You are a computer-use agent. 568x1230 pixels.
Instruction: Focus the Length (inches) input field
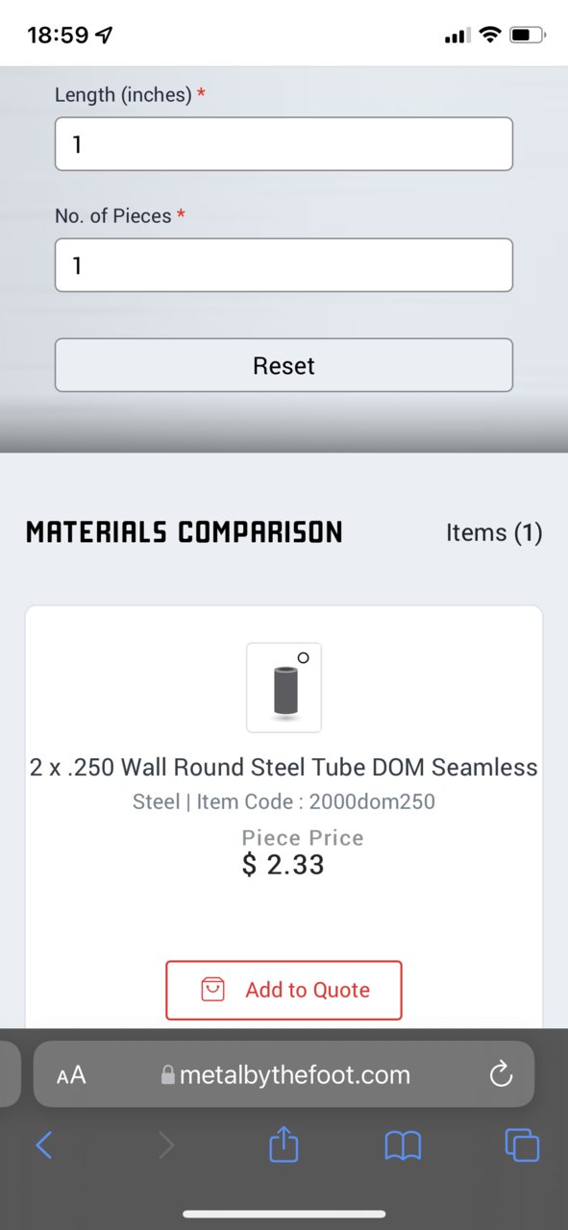284,144
